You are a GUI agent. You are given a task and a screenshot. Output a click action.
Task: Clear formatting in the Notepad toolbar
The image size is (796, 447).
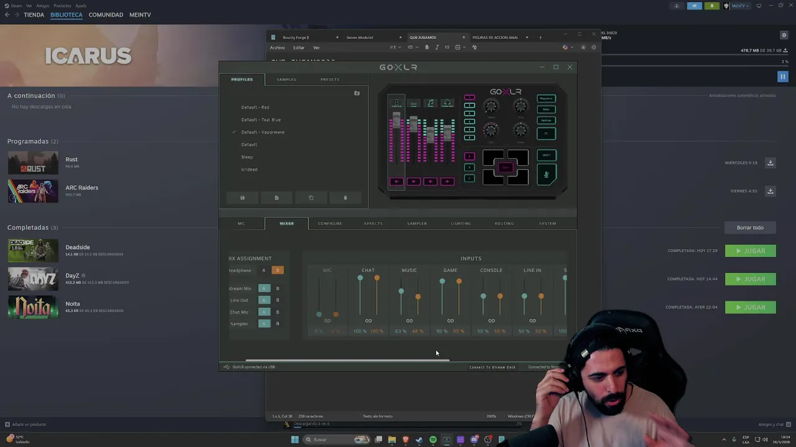point(474,47)
